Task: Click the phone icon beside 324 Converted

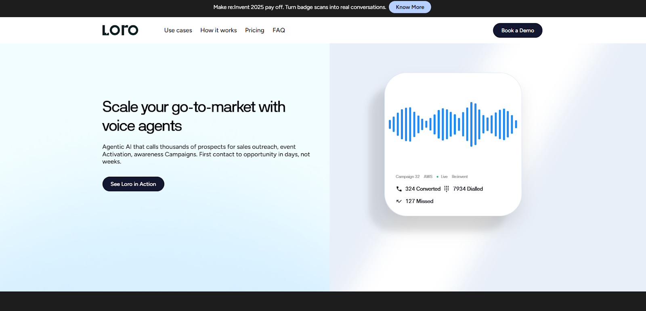Action: pos(399,189)
